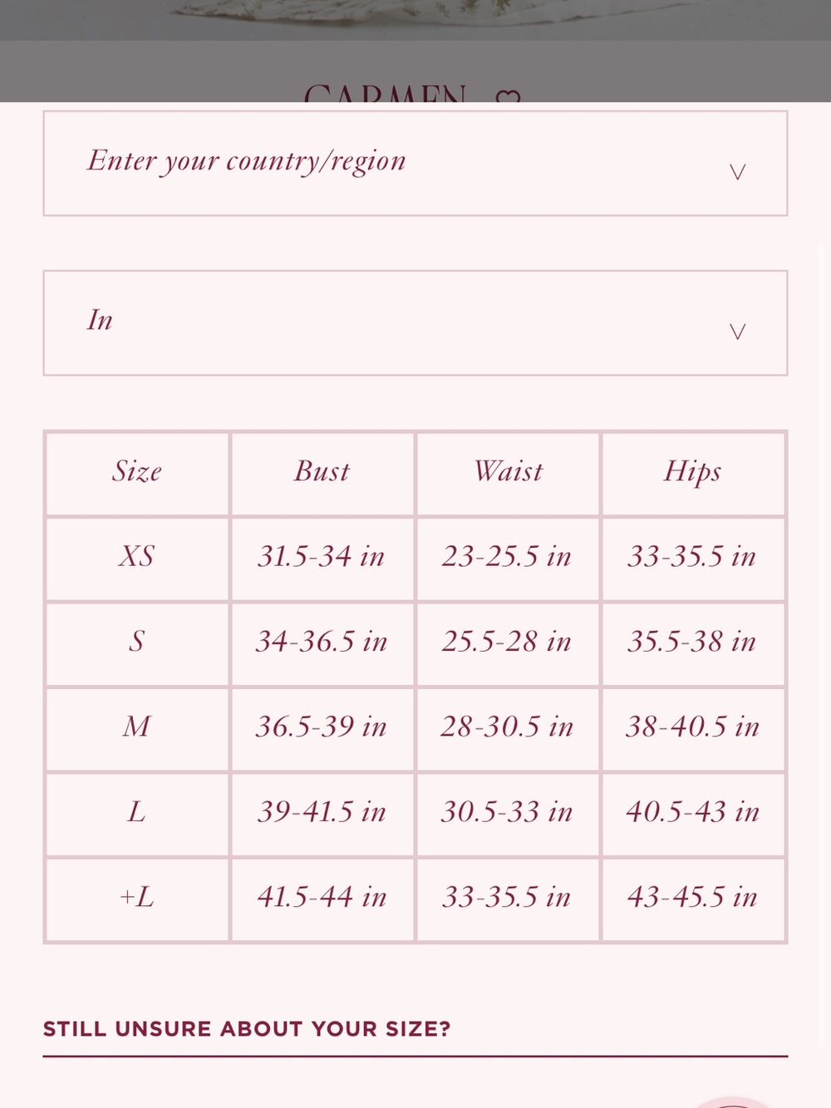Click the Carmen product title
The width and height of the screenshot is (831, 1108).
385,93
